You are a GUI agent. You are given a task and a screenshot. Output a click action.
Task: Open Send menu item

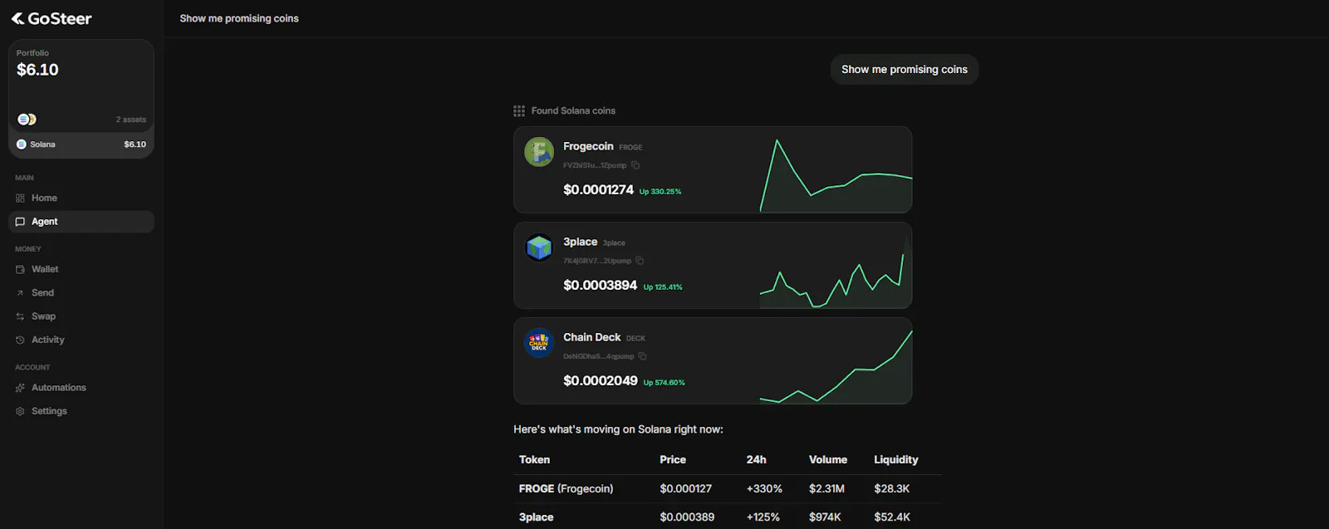click(x=81, y=293)
